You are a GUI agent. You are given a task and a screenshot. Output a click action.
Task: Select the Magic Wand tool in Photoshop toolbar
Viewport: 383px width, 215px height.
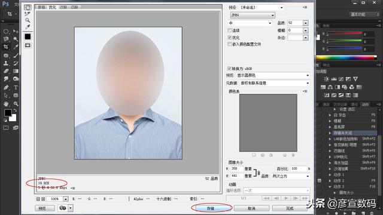point(16,39)
